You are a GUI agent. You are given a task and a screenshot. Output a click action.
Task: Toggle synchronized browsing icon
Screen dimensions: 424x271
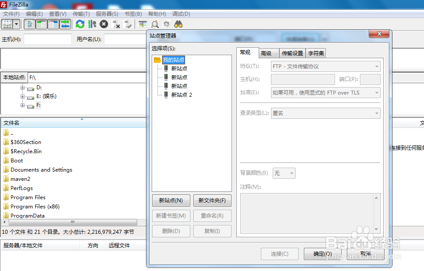point(167,24)
